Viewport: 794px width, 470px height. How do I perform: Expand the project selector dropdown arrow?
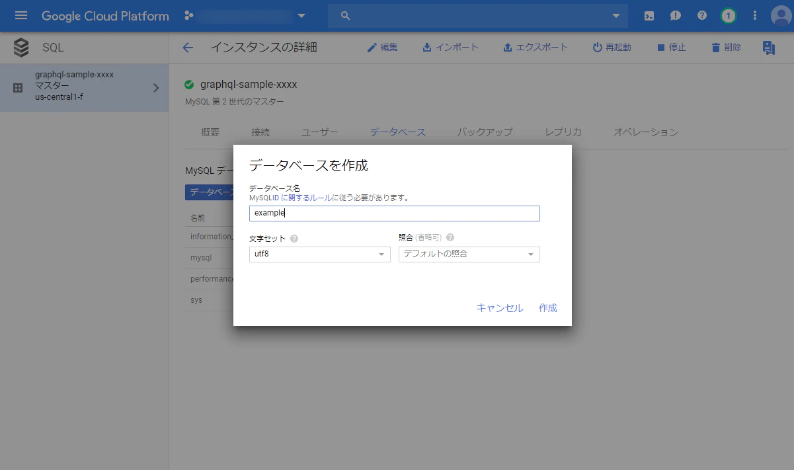pyautogui.click(x=301, y=16)
